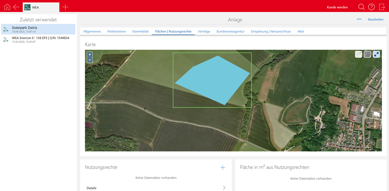Viewport: 389px width, 191px height.
Task: Switch the map to satellite view
Action: 367,54
